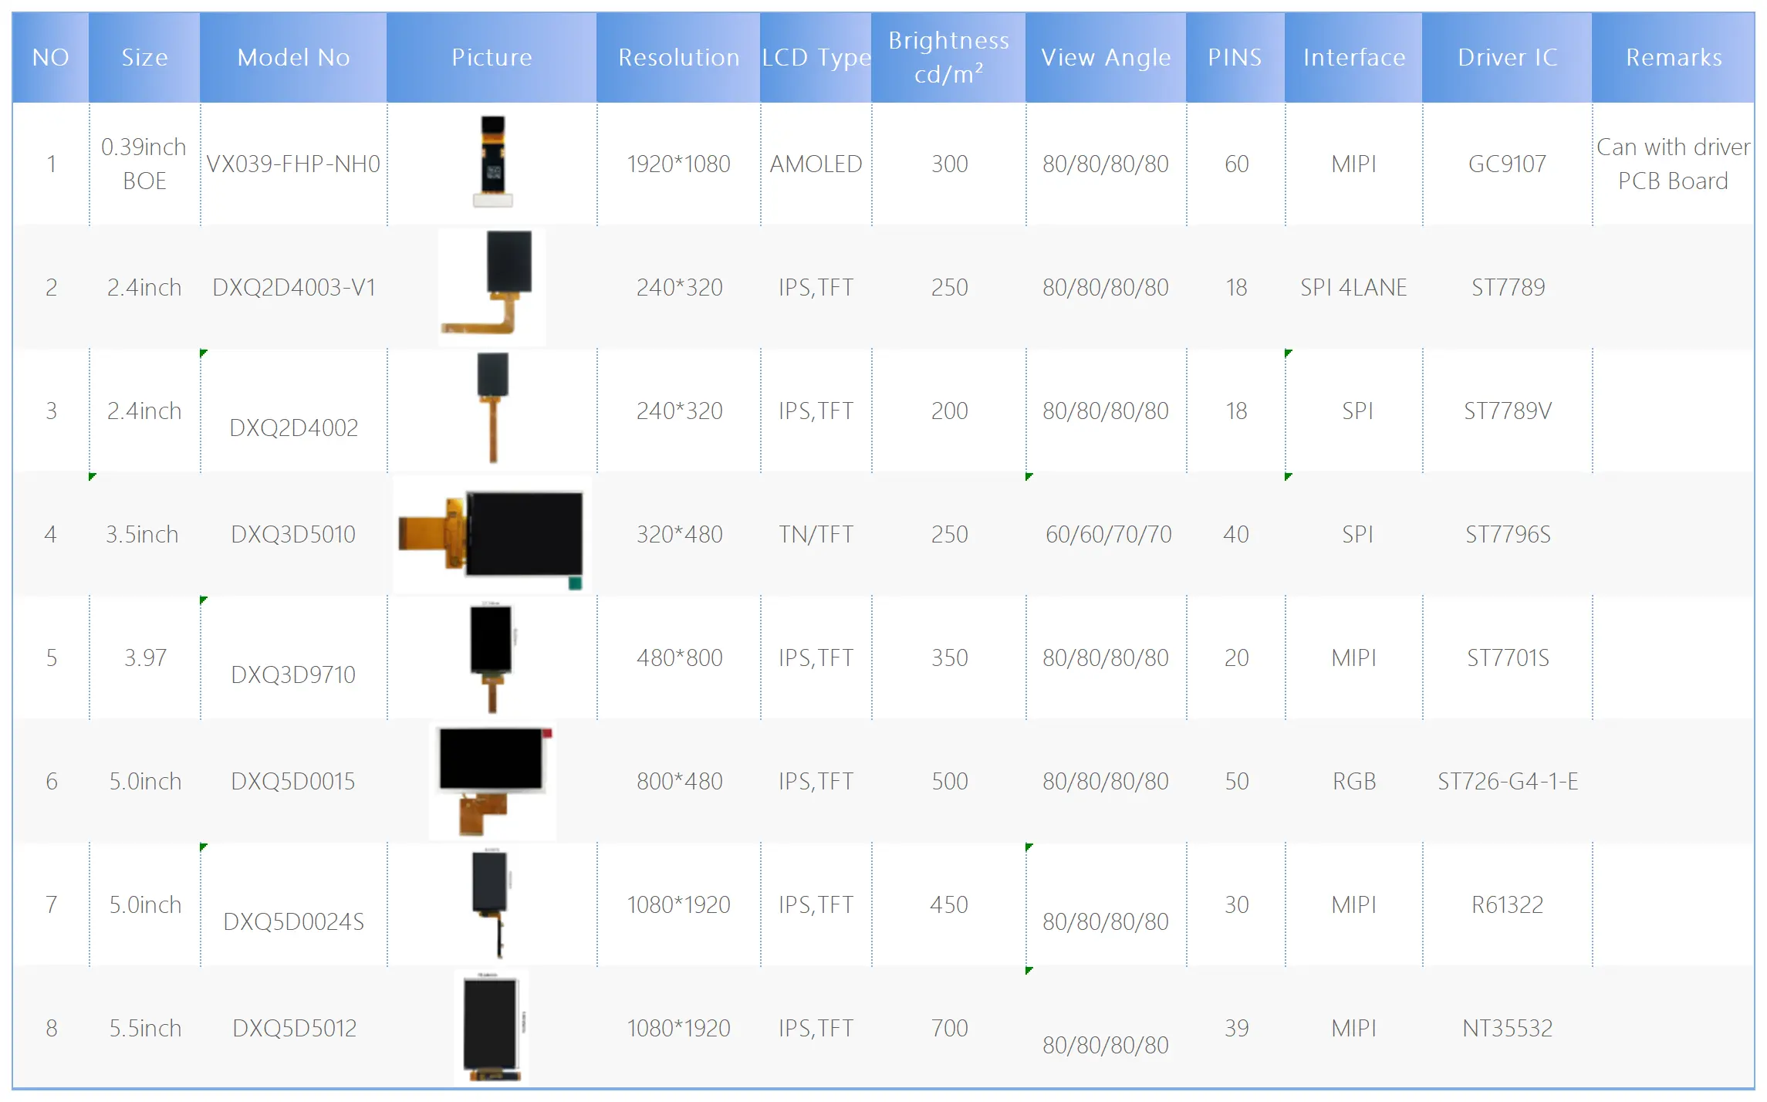Click the RGB interface cell
The width and height of the screenshot is (1767, 1102).
tap(1354, 782)
